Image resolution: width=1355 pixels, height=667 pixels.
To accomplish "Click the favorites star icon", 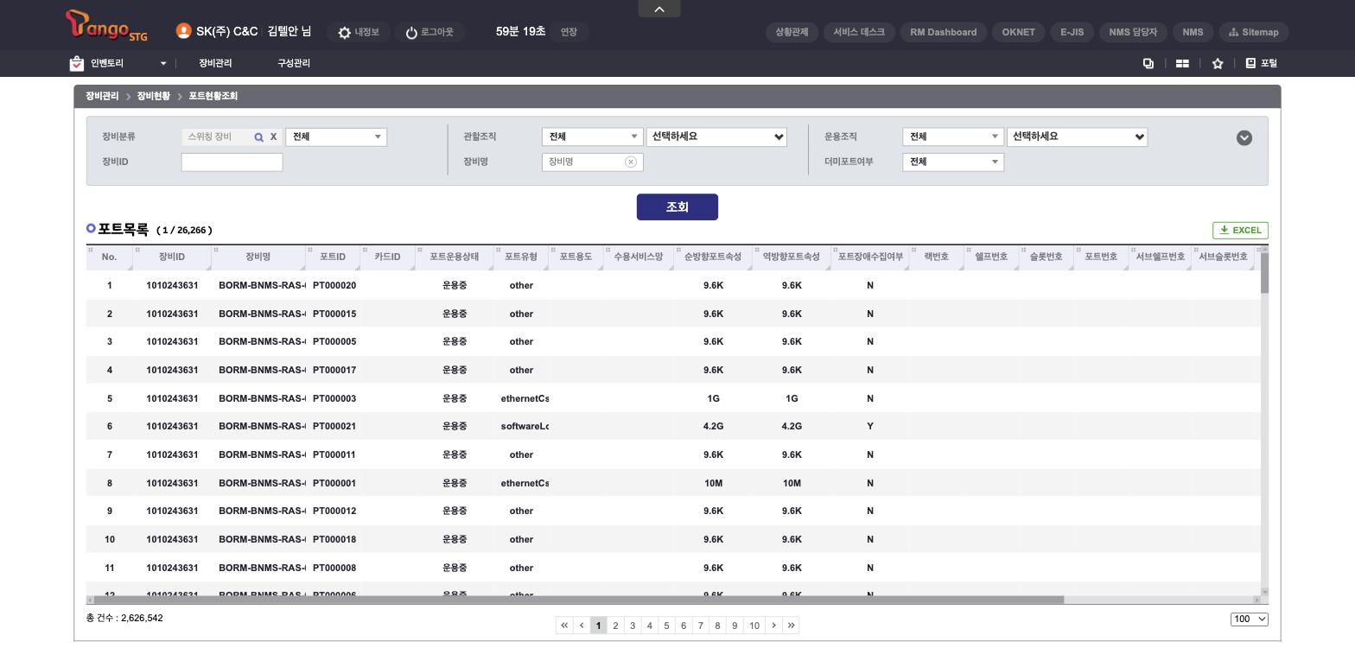I will (1218, 63).
